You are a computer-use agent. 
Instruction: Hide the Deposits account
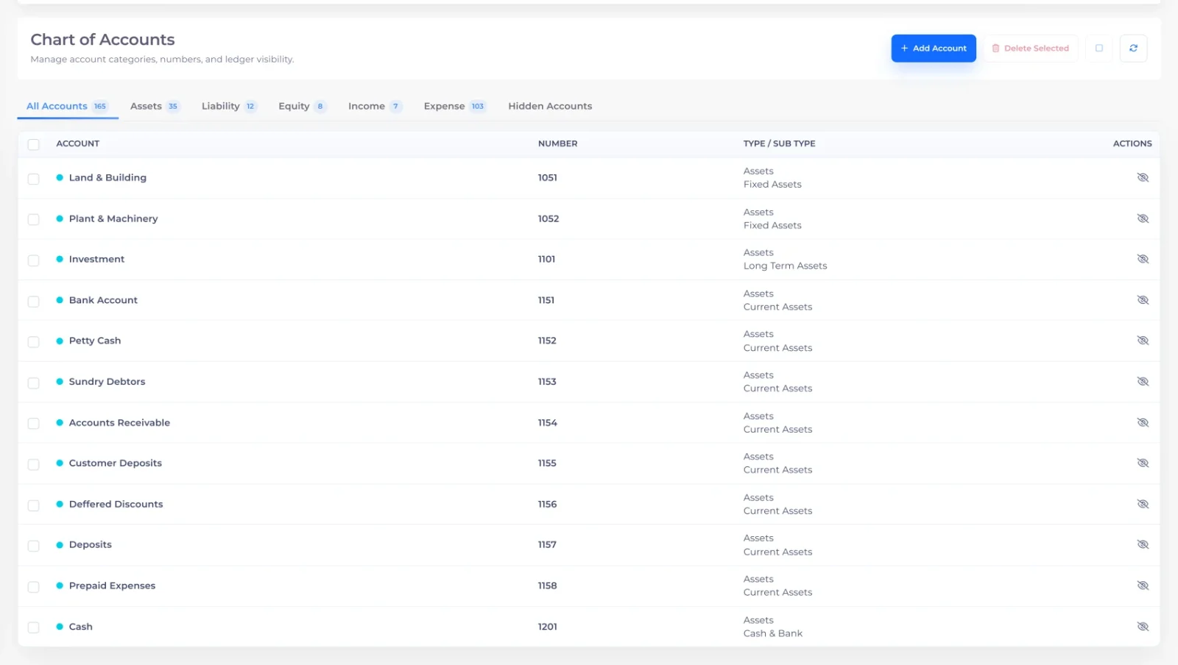tap(1143, 545)
